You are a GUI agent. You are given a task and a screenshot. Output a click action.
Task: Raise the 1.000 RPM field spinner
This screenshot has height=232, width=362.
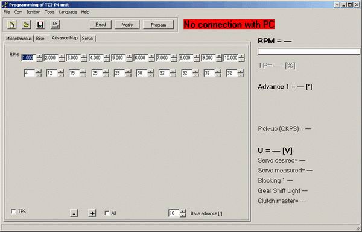pos(40,56)
